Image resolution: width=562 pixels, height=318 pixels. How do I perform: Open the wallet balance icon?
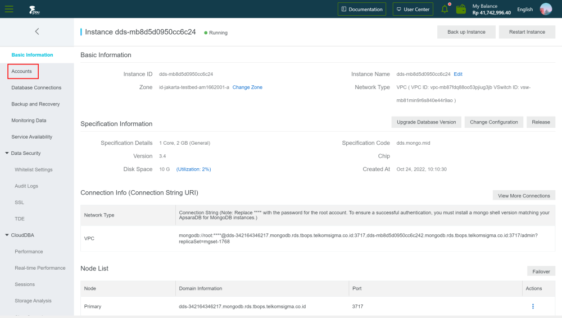pyautogui.click(x=461, y=9)
